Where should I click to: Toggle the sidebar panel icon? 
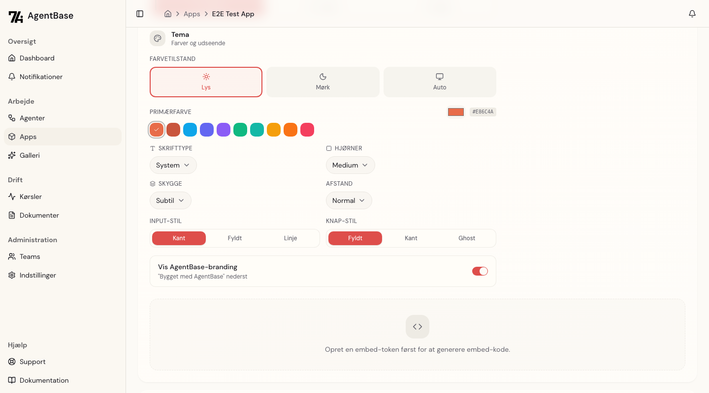[x=140, y=14]
